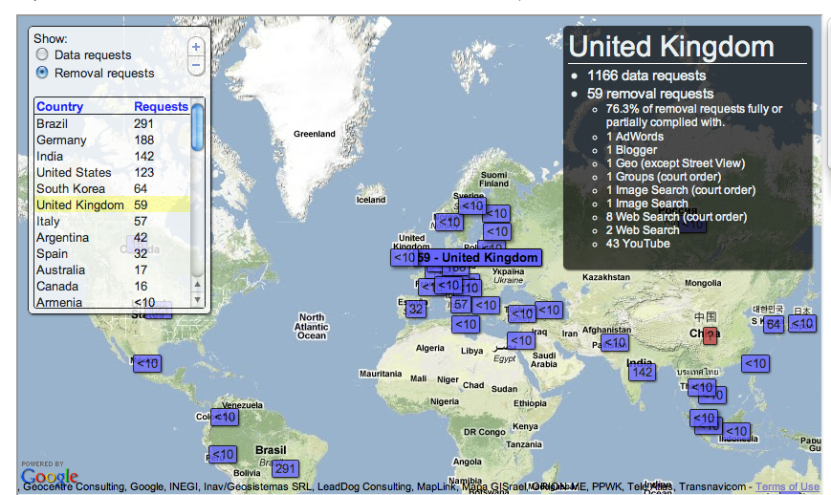
Task: Choose United States in the country list
Action: tap(112, 173)
